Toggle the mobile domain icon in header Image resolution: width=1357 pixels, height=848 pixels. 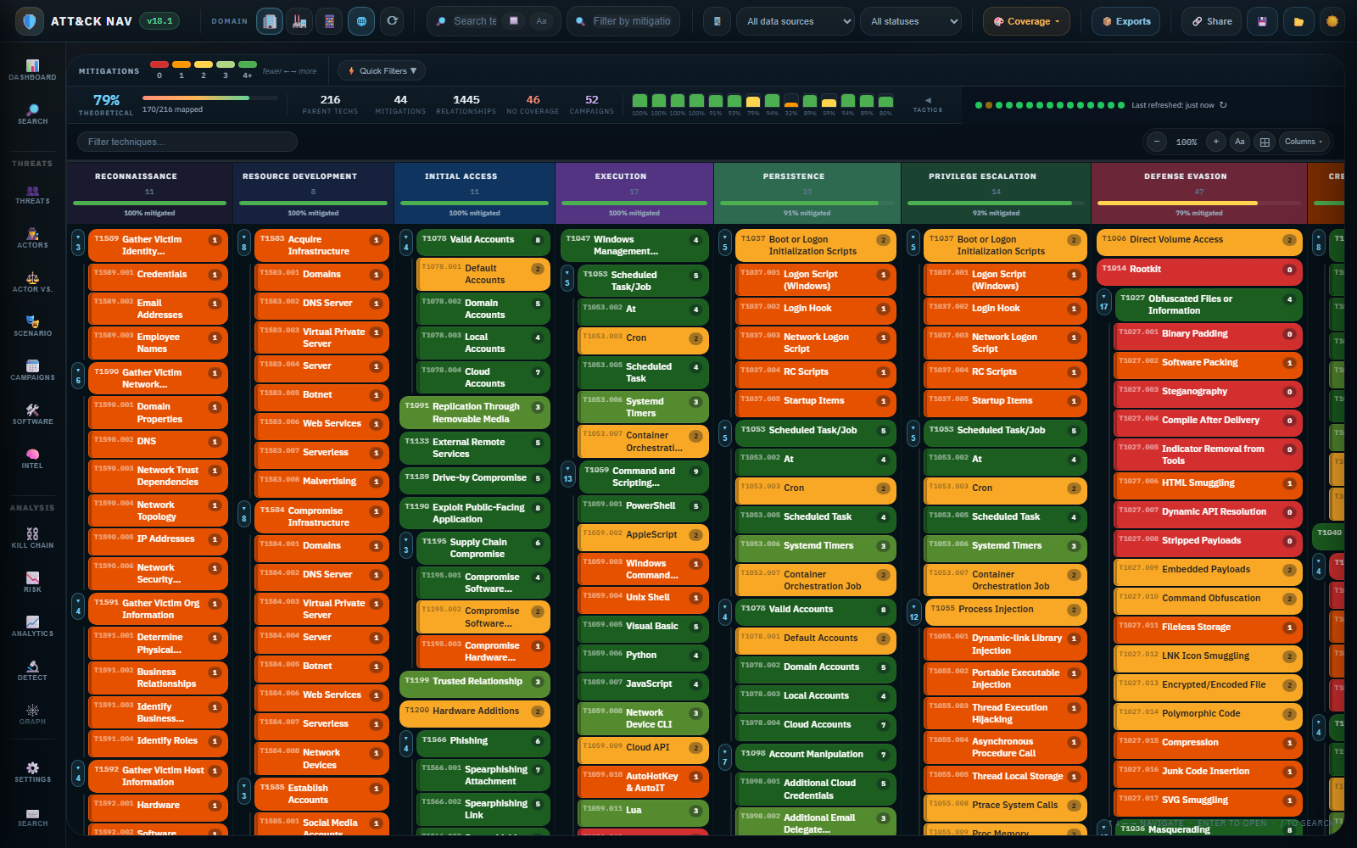[x=329, y=21]
